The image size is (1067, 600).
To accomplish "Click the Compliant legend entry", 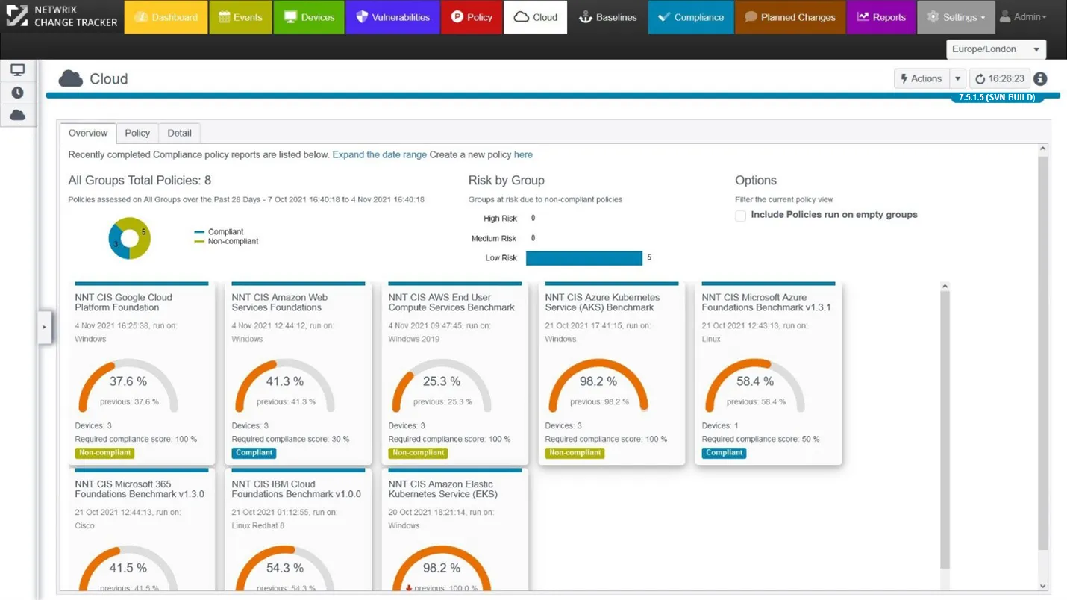I will [219, 232].
